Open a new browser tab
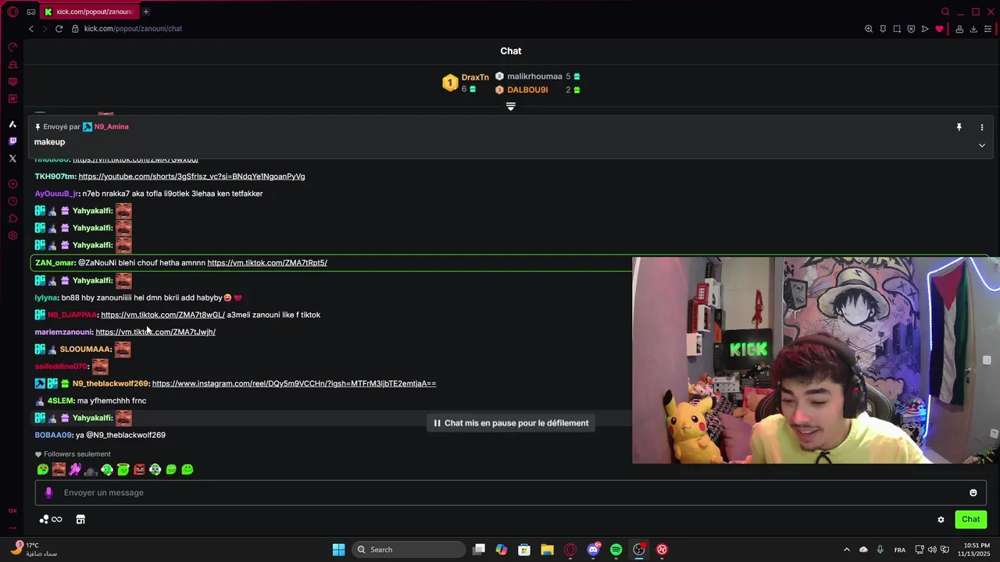 (146, 12)
